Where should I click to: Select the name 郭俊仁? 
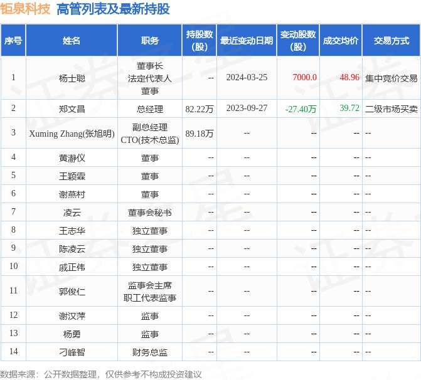72,292
